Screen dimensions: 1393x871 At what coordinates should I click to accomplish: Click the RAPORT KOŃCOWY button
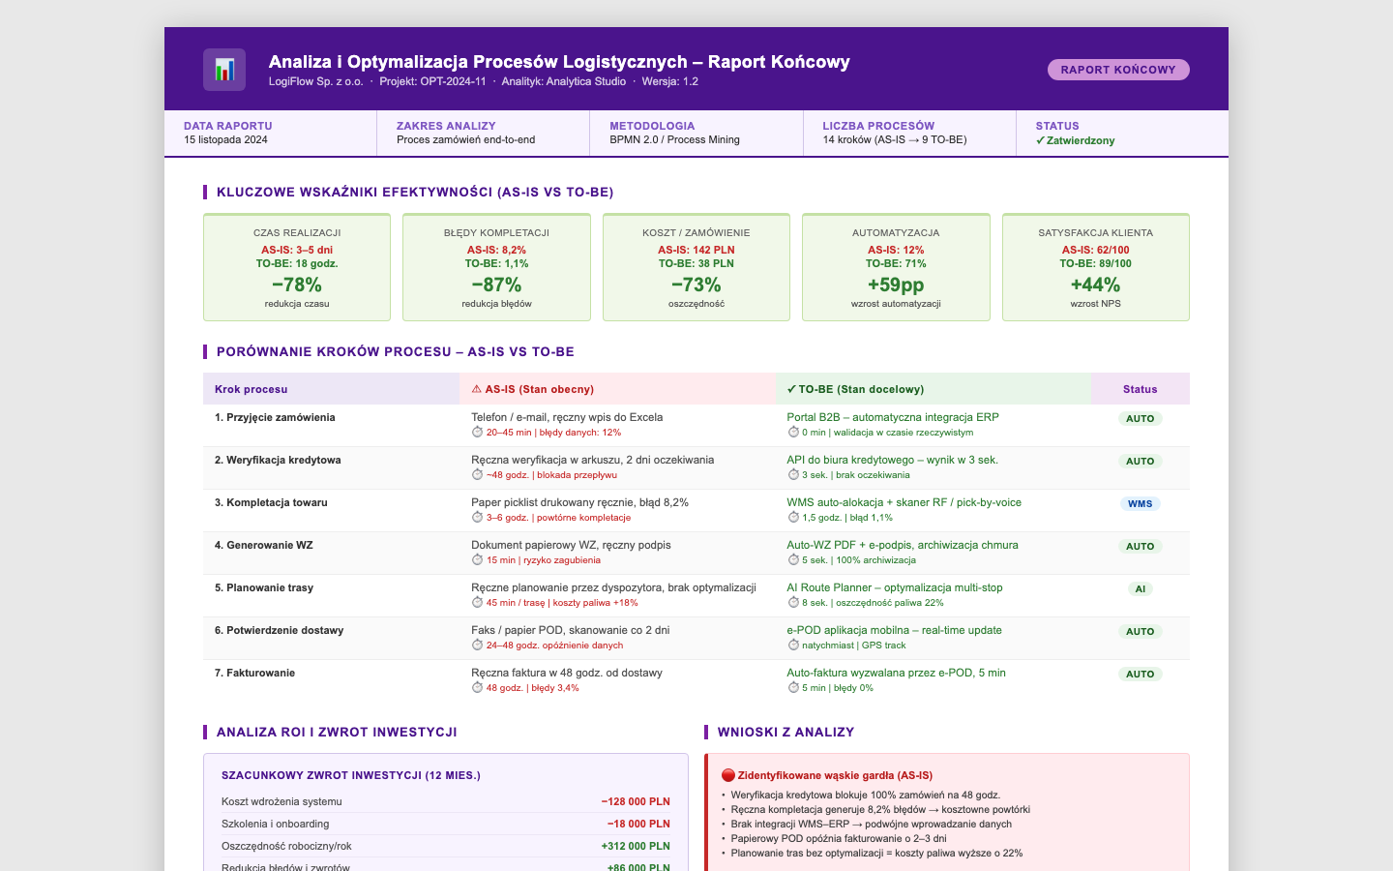[x=1118, y=69]
